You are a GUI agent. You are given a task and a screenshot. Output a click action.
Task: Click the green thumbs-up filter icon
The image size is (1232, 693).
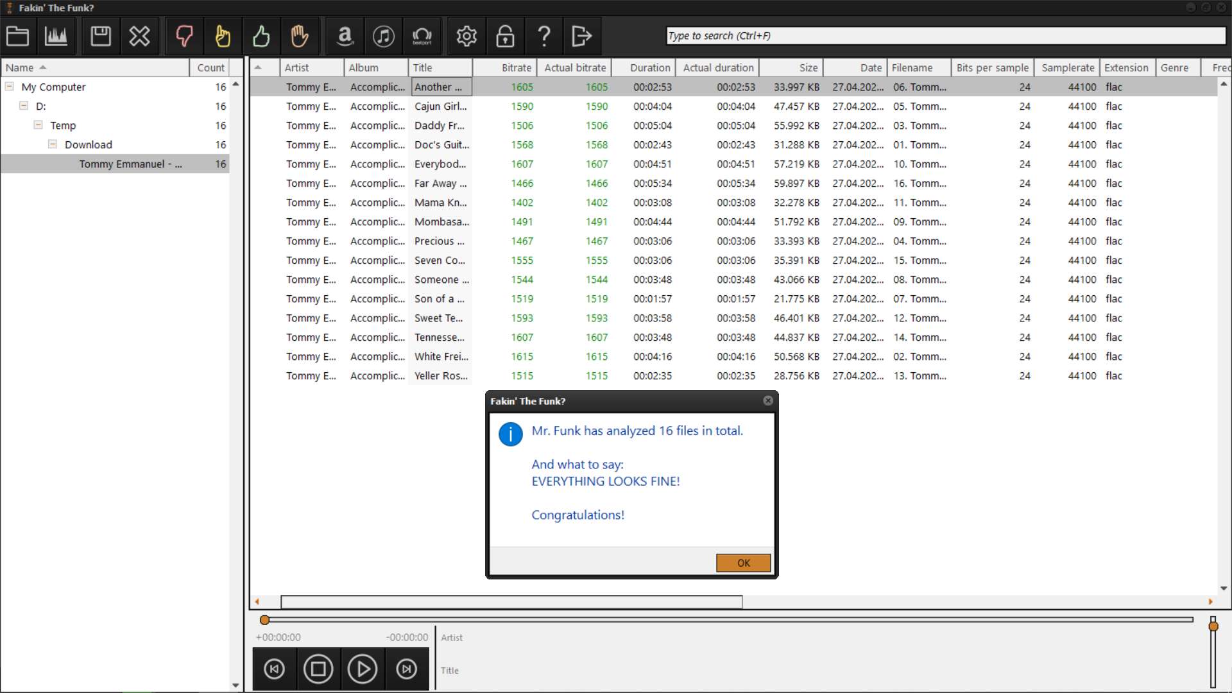[x=261, y=36]
